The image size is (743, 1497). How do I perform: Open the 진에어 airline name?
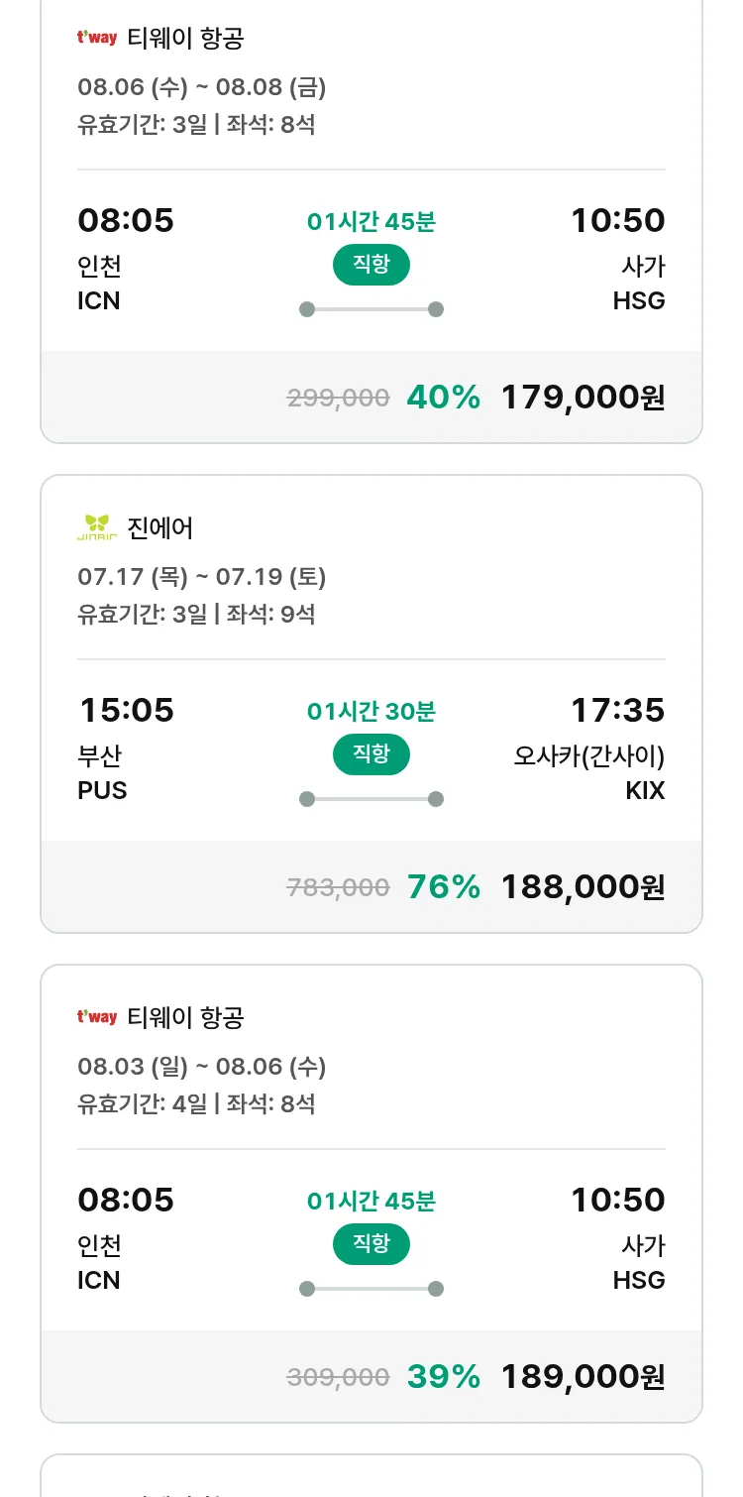(x=160, y=527)
